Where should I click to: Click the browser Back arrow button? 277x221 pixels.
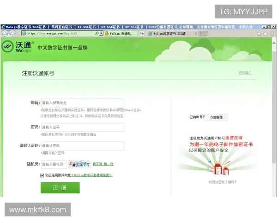pyautogui.click(x=5, y=34)
